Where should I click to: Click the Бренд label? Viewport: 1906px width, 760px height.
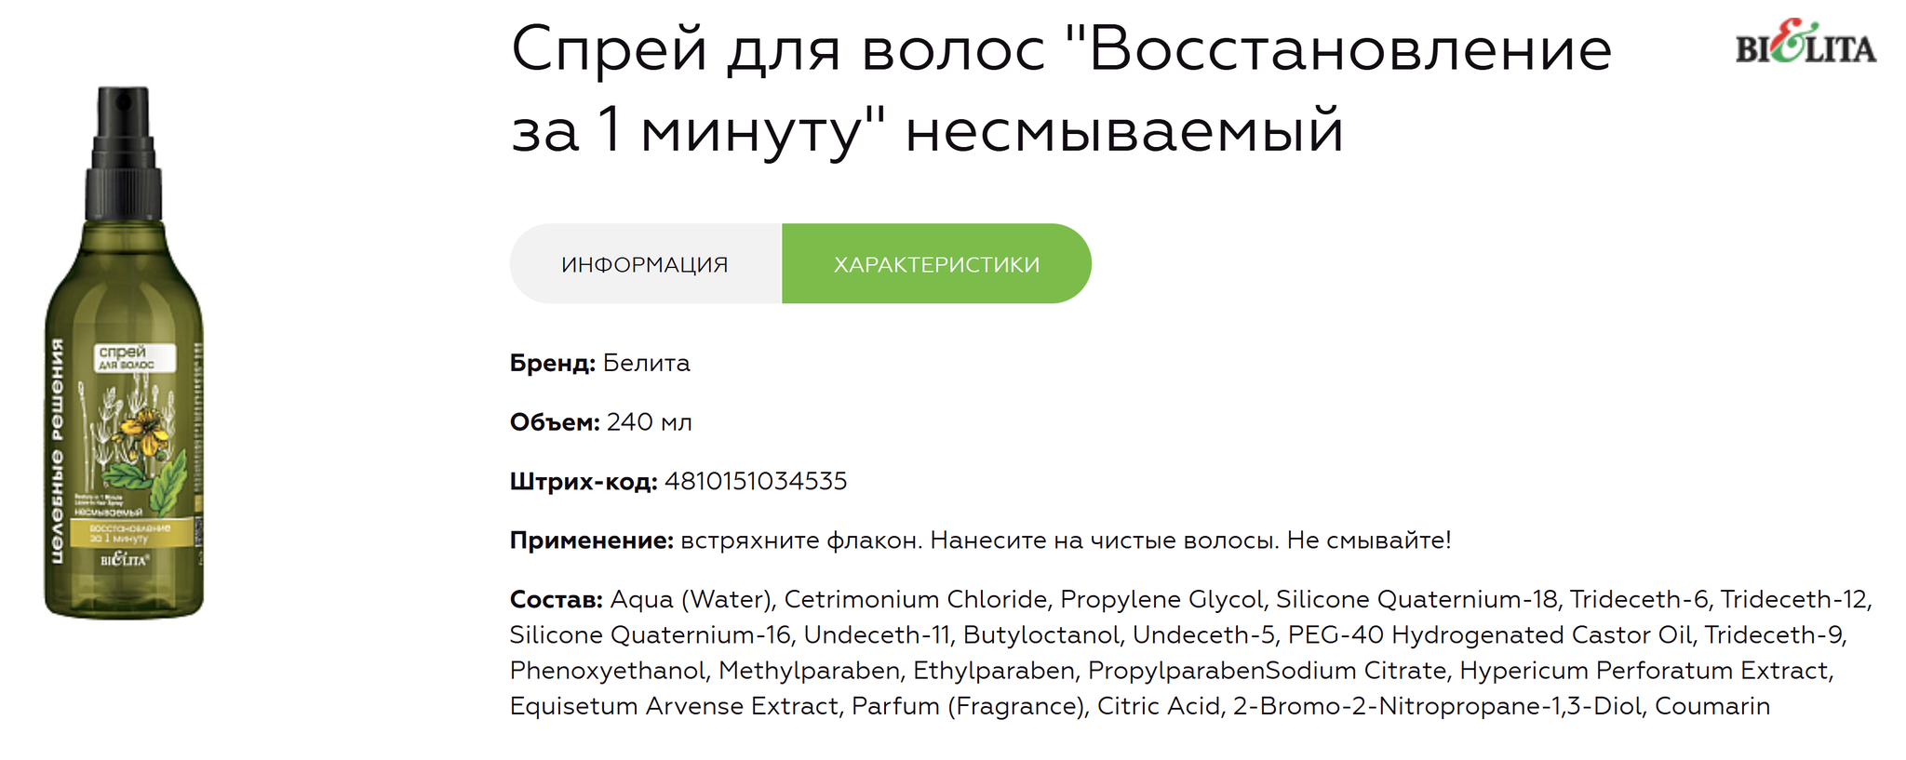[552, 363]
